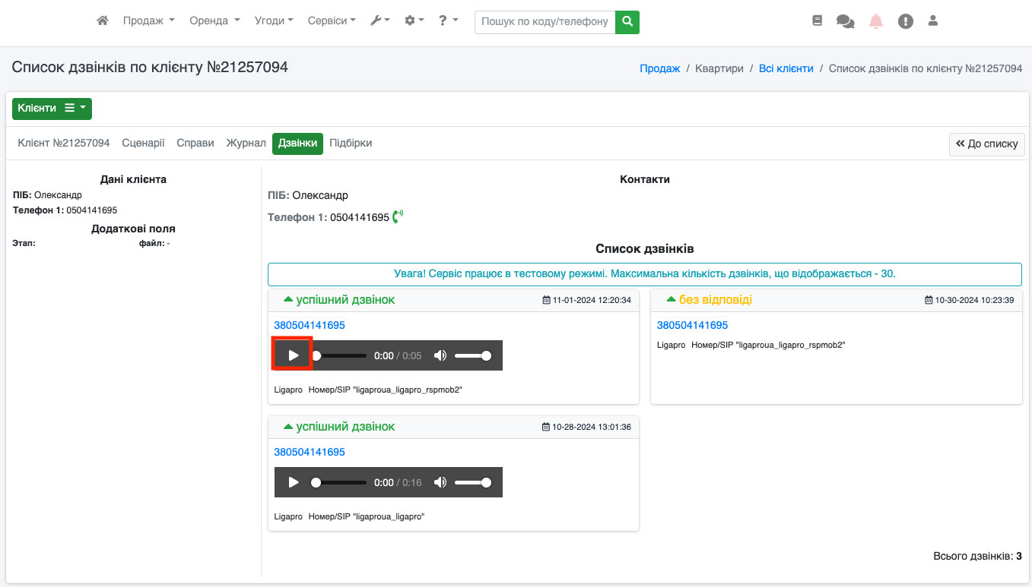Open the book documentation icon
This screenshot has width=1032, height=587.
[x=818, y=21]
